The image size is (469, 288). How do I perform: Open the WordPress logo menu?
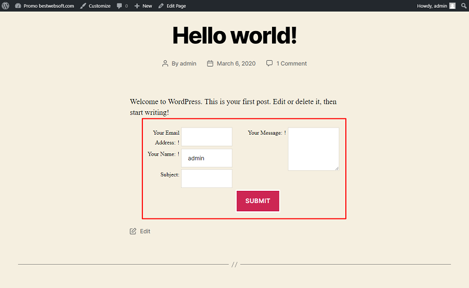(5, 6)
